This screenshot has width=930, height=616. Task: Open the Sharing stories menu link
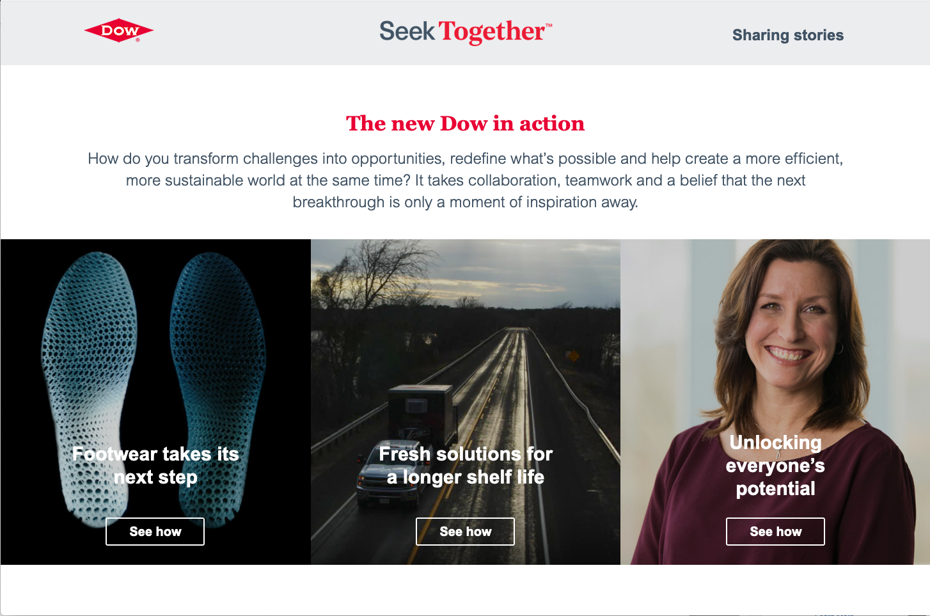[x=787, y=35]
